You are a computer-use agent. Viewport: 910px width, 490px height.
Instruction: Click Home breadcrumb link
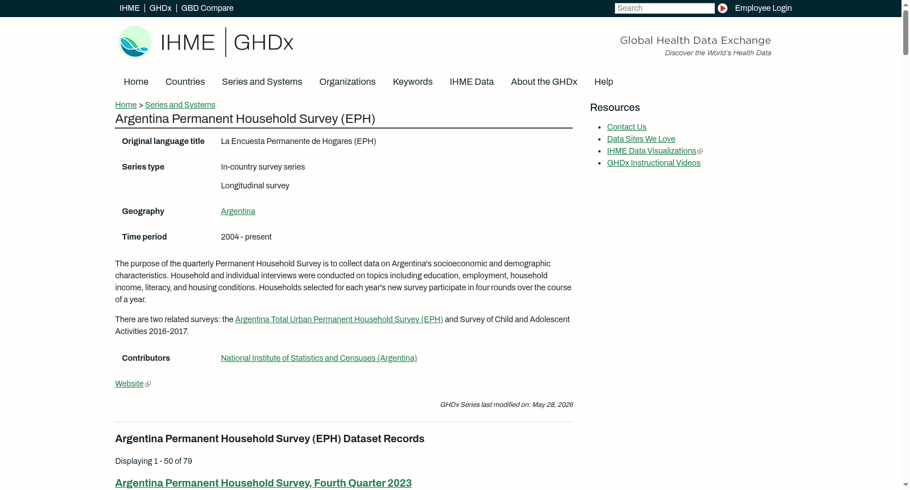coord(126,105)
